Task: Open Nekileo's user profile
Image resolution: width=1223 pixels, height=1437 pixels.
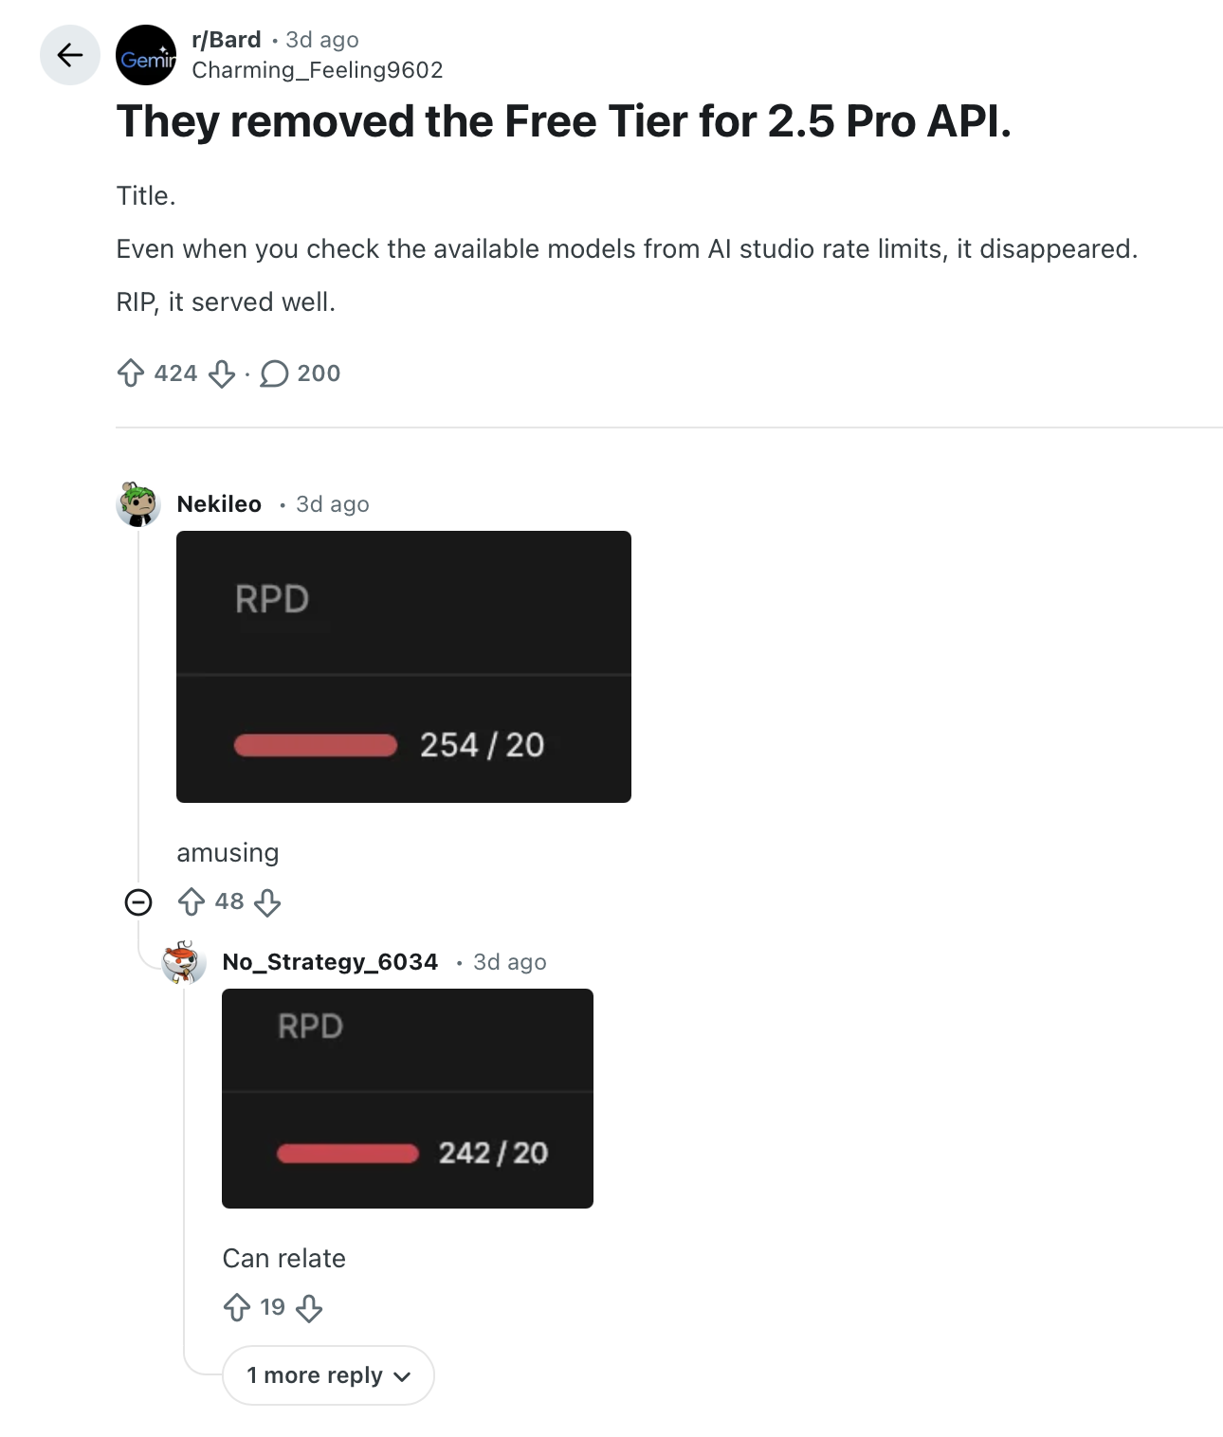Action: (219, 504)
